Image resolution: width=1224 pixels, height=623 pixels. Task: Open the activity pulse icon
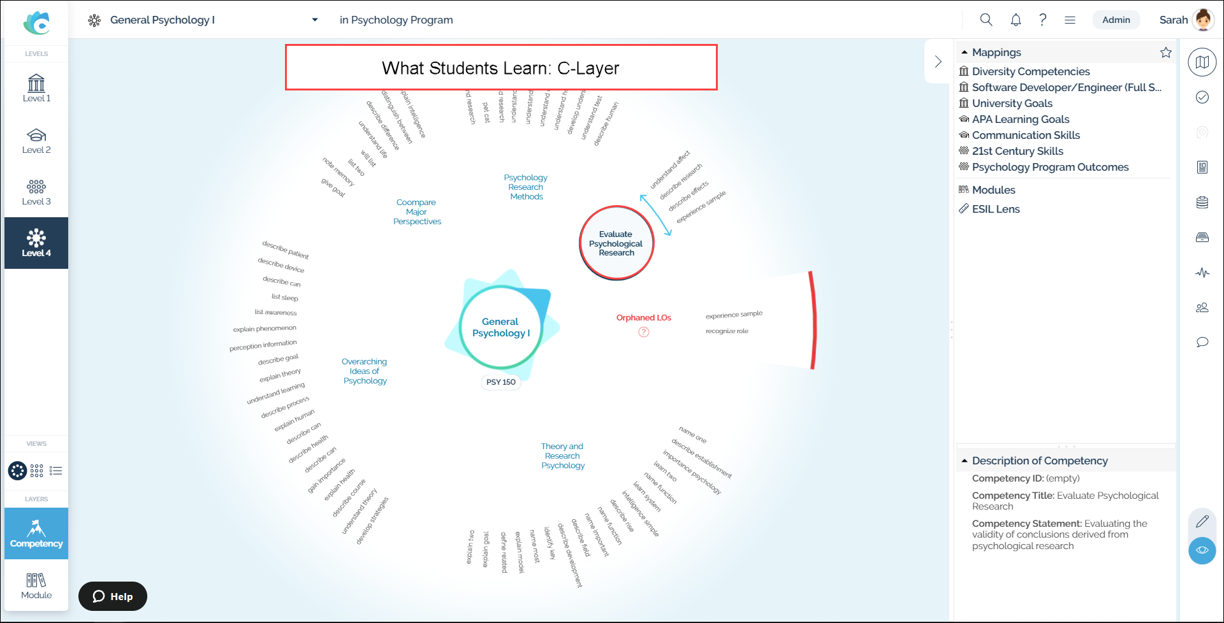coord(1202,273)
